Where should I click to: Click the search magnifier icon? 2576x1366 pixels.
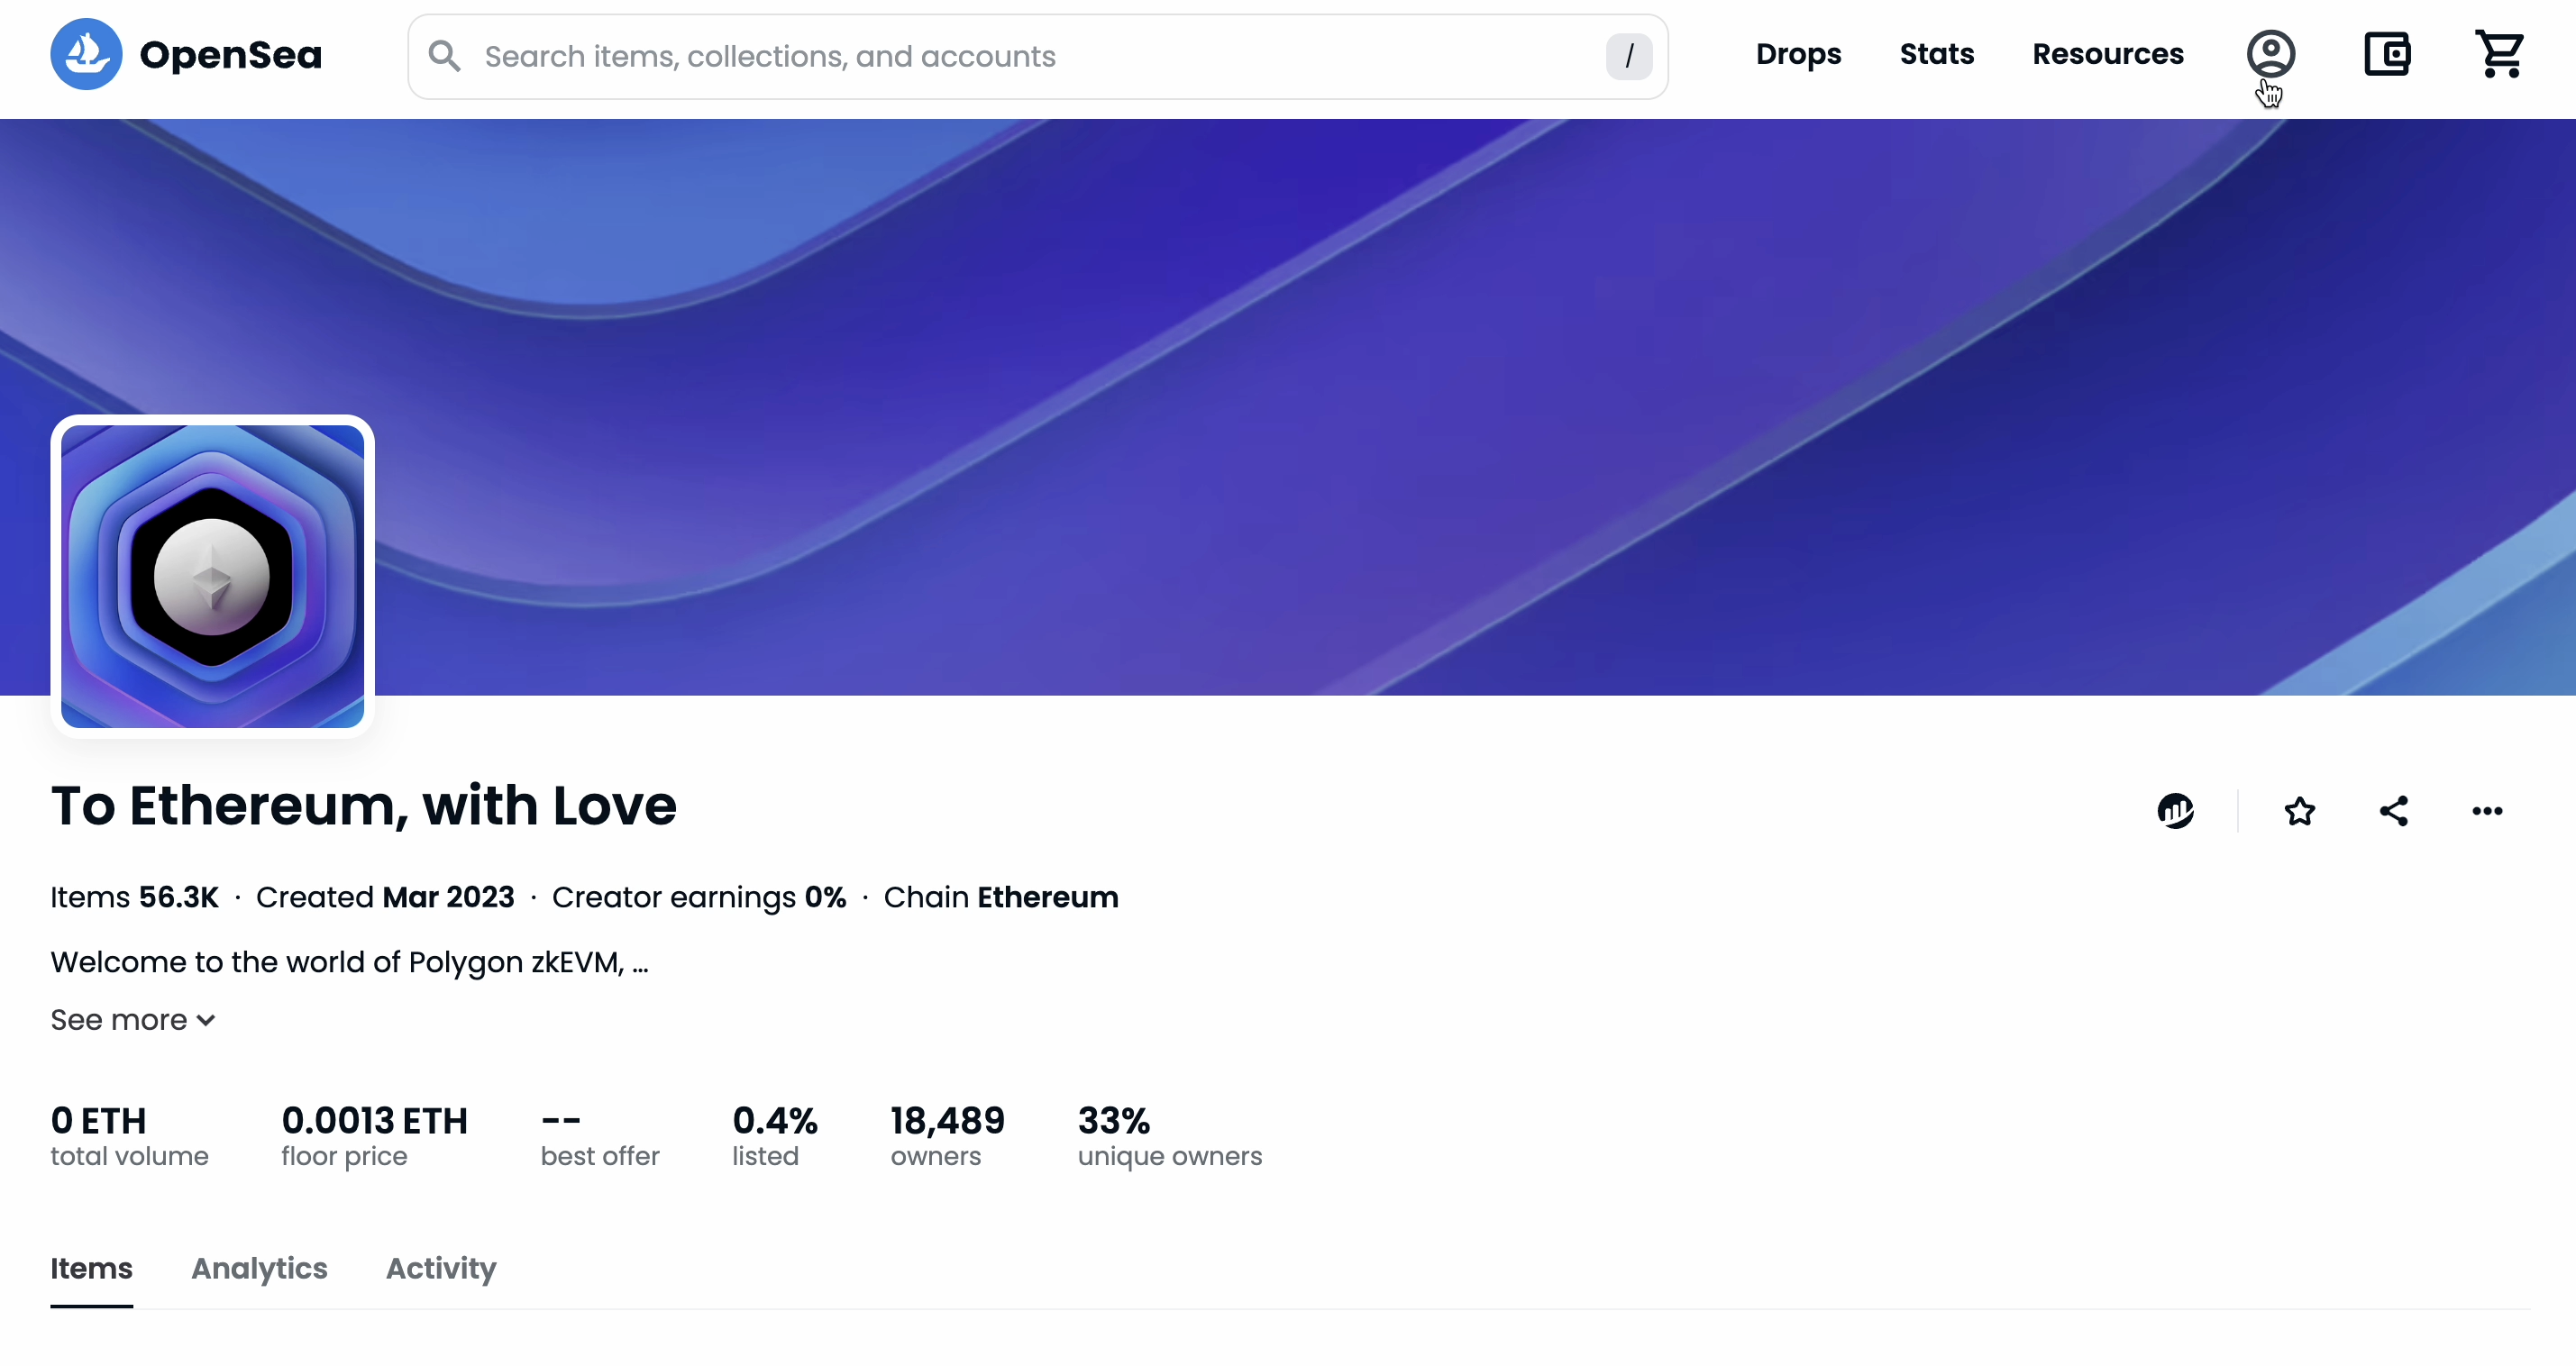coord(444,56)
